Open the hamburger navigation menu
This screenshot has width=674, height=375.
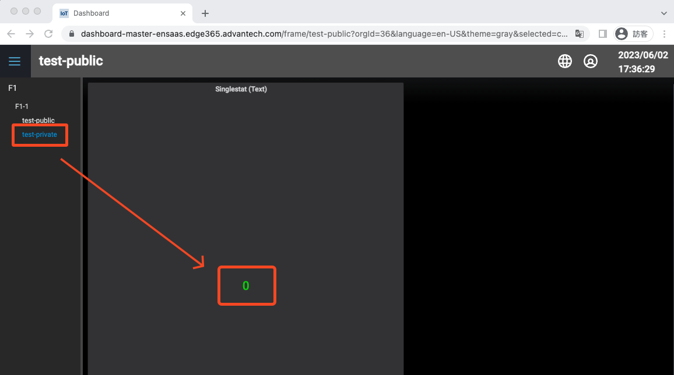point(15,61)
